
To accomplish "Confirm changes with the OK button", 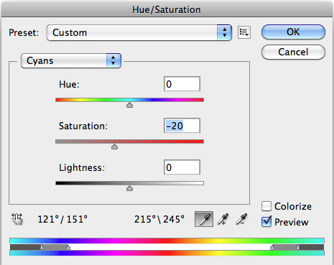I will pyautogui.click(x=293, y=32).
